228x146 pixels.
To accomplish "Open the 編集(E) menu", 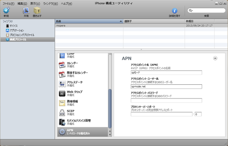I will pyautogui.click(x=22, y=3).
